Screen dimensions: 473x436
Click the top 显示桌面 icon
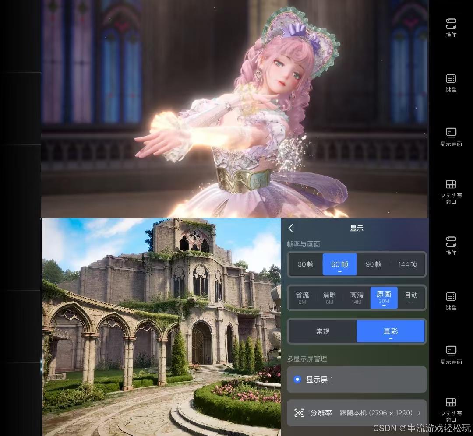(x=451, y=133)
